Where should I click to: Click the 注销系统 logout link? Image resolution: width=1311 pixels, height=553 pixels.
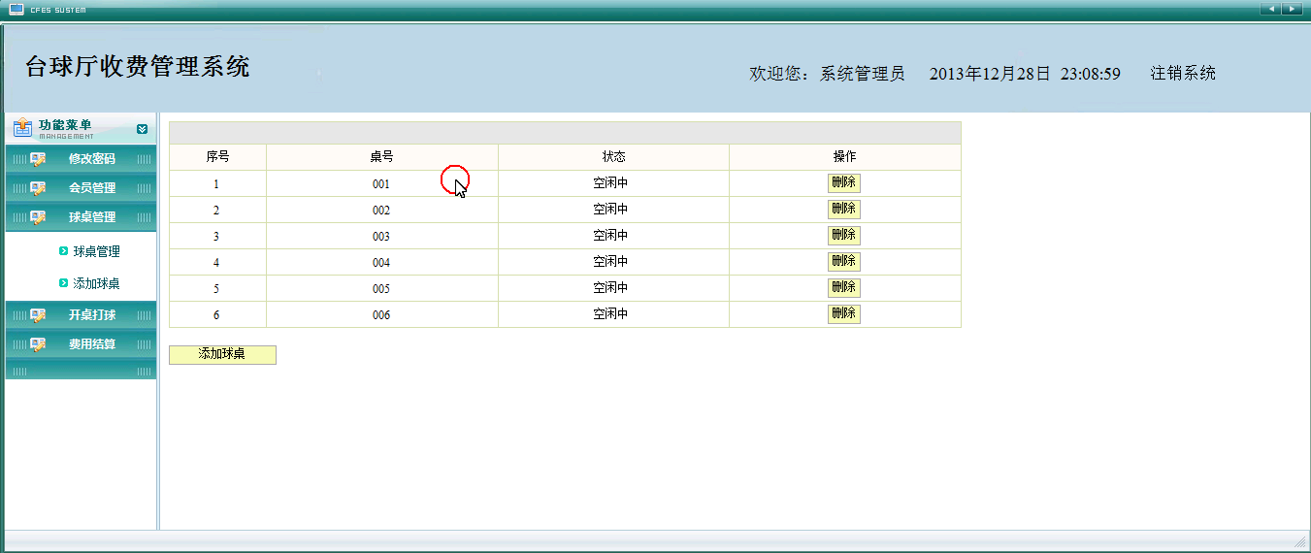coord(1183,74)
